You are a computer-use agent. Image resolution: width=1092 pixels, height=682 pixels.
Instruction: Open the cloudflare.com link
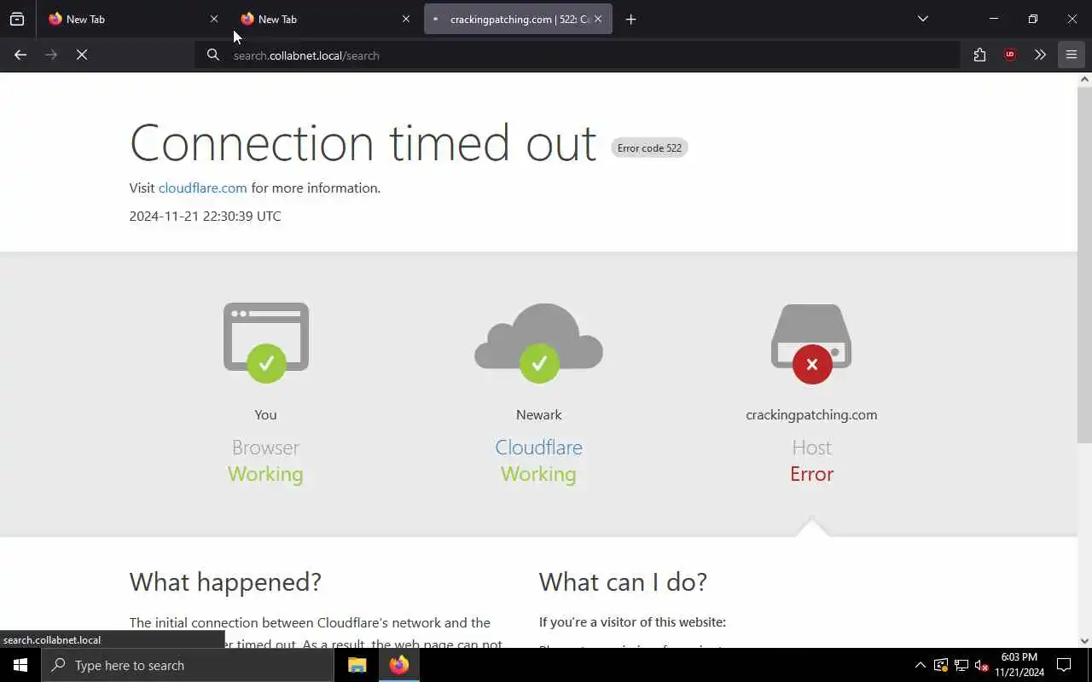tap(202, 188)
